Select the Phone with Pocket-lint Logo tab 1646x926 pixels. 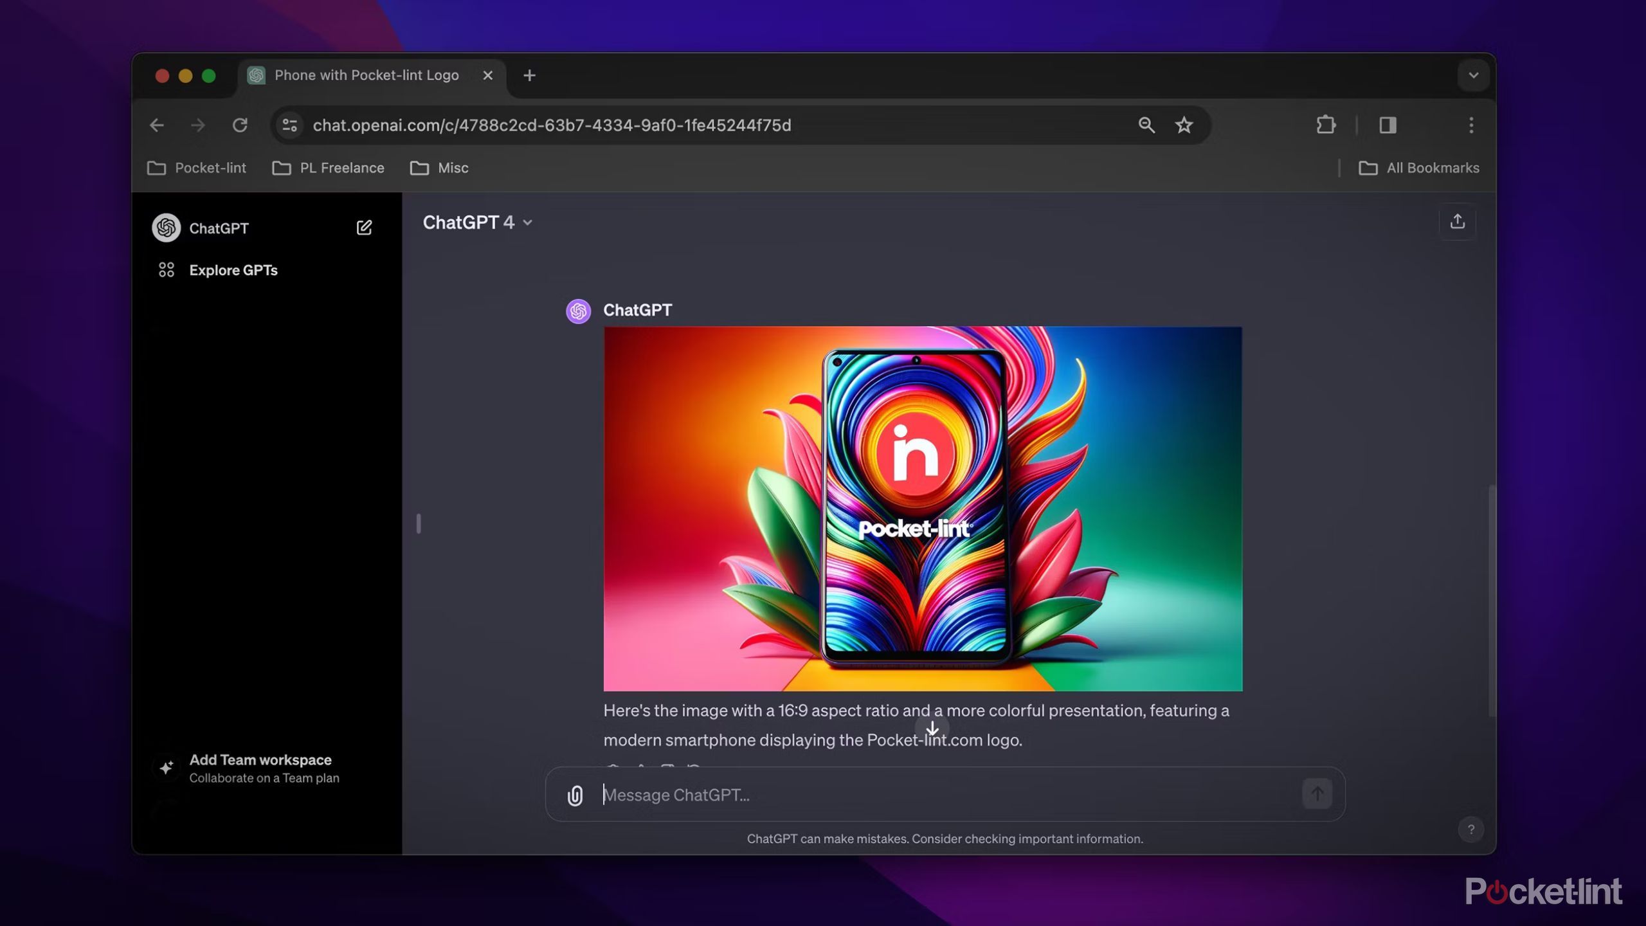coord(366,75)
